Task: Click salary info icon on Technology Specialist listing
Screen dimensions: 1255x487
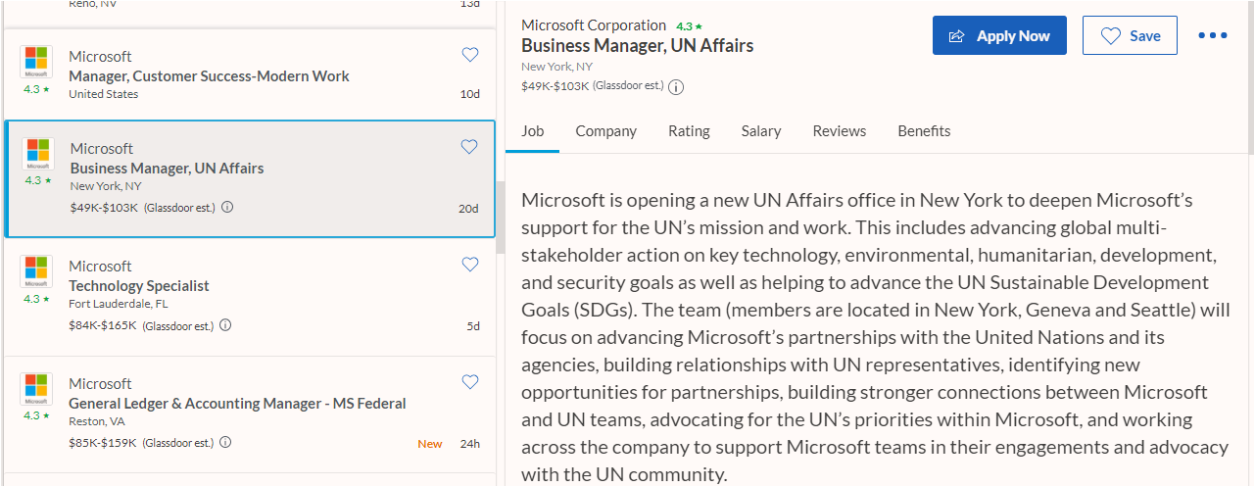Action: point(226,325)
